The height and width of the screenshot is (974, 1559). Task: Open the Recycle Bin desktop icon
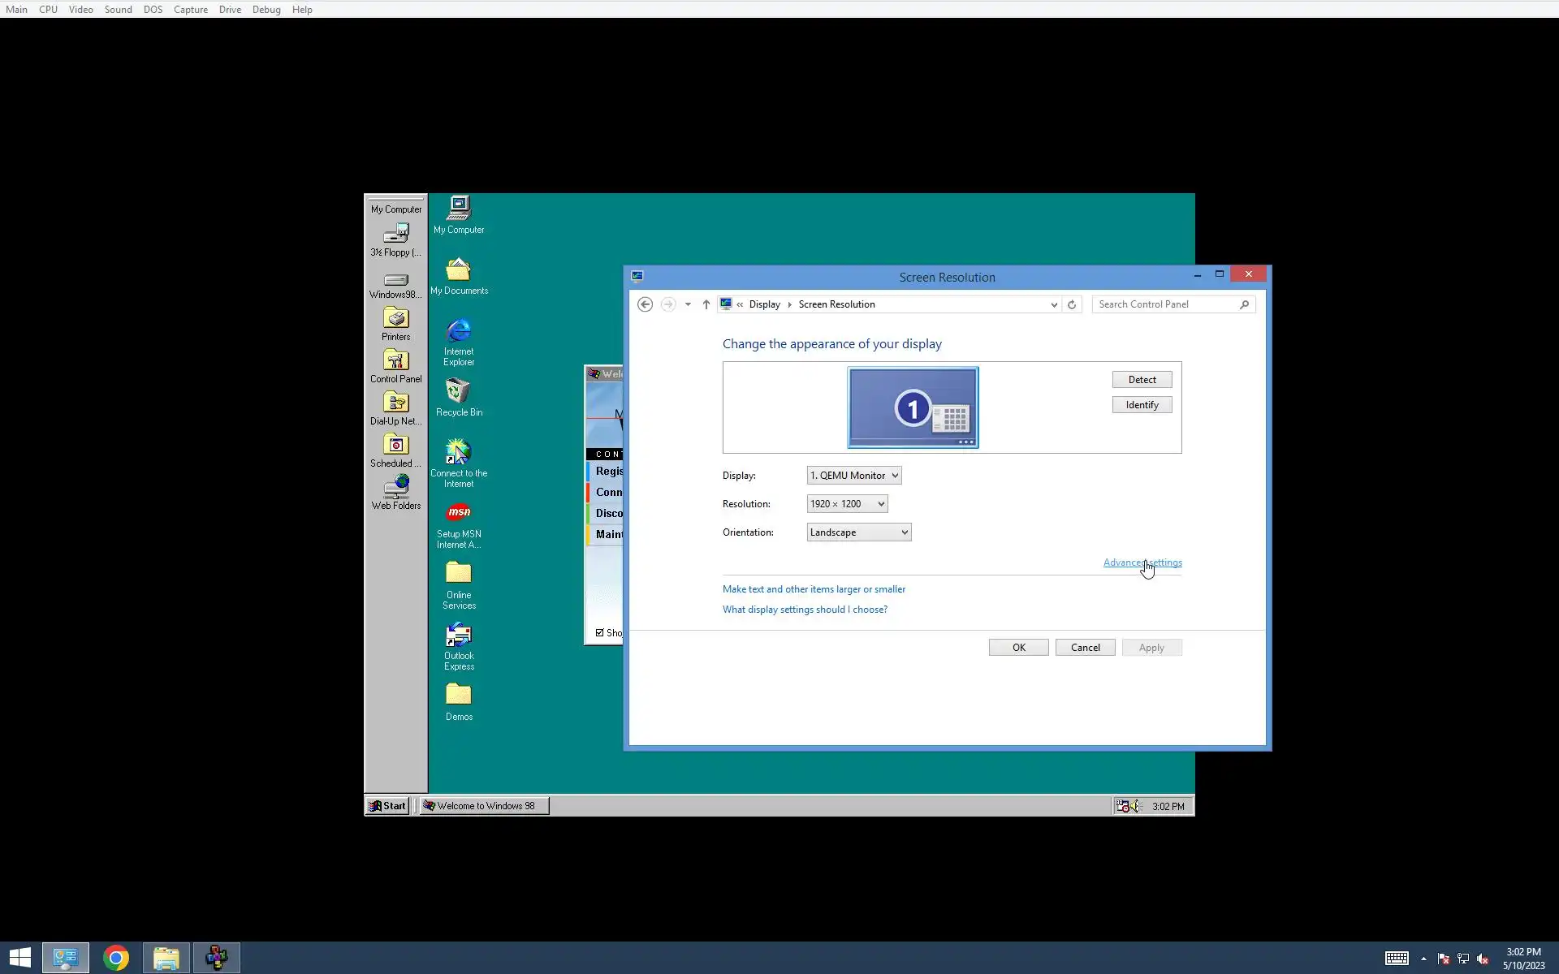459,393
